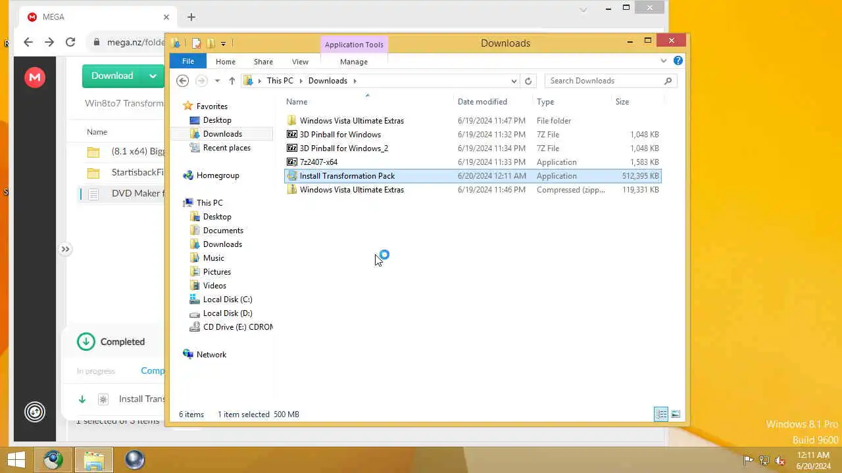This screenshot has height=473, width=842.
Task: Open Documents under This PC
Action: coord(216,231)
